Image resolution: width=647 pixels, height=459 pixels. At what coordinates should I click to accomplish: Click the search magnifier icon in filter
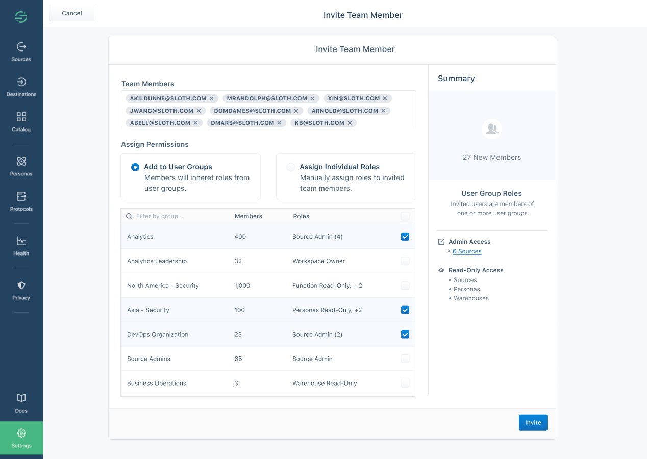coord(129,216)
